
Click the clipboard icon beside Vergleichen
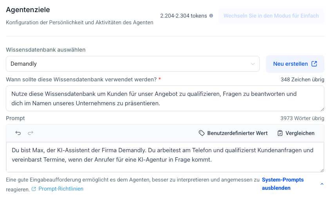coord(280,133)
